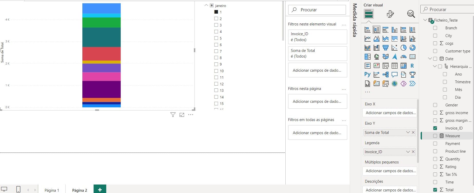Open focus mode for the chart
The height and width of the screenshot is (193, 474).
pos(182,115)
